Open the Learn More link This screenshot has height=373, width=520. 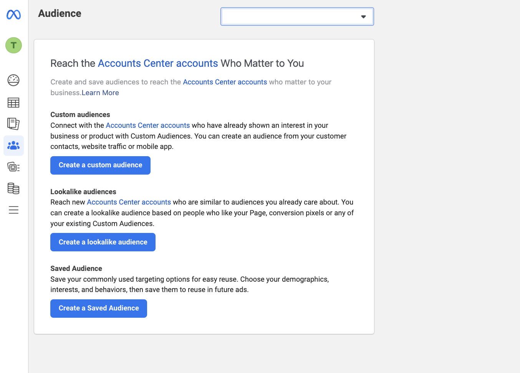coord(100,93)
